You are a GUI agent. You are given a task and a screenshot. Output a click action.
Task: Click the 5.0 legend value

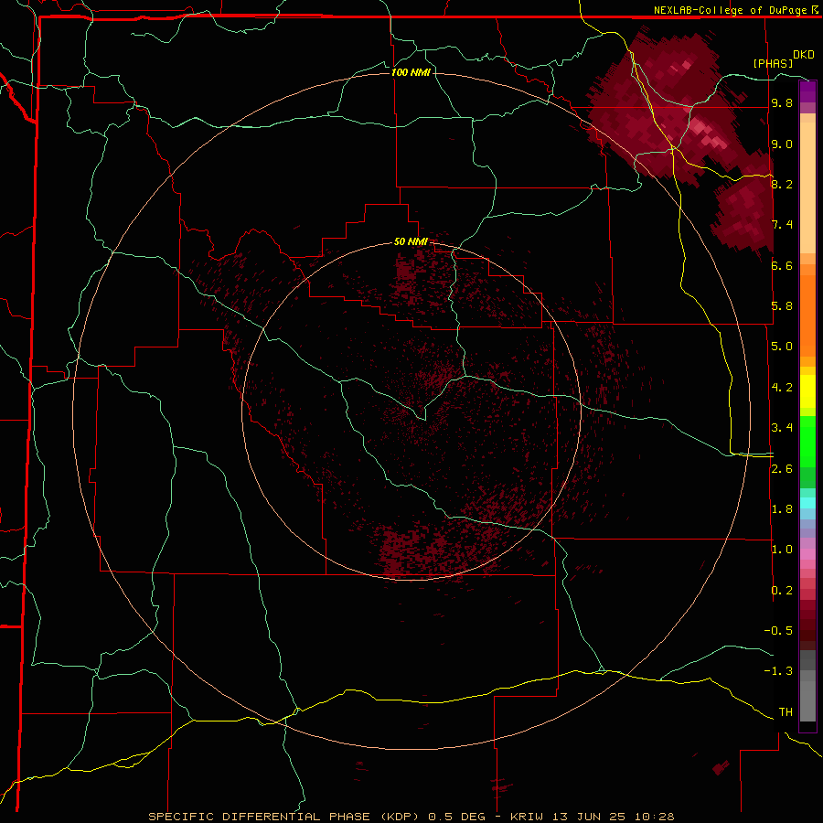tap(782, 347)
